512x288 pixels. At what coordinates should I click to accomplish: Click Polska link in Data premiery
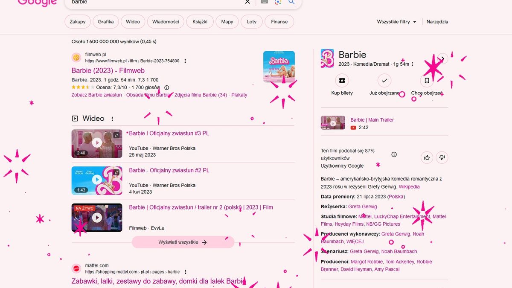(396, 197)
